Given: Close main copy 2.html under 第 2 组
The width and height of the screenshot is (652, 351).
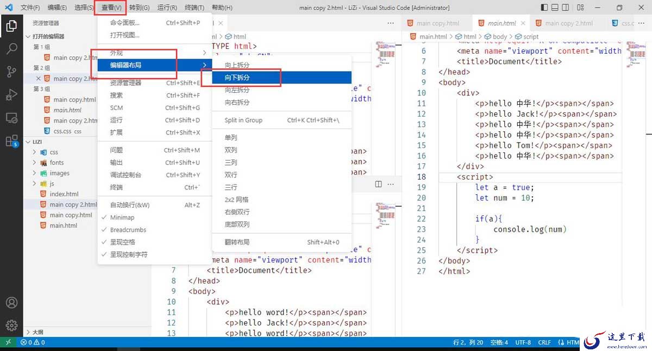Looking at the screenshot, I should point(38,79).
